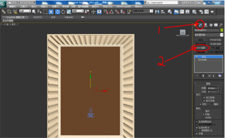The height and width of the screenshot is (138, 225).
Task: Open the Schematic View
Action: (x=187, y=12)
